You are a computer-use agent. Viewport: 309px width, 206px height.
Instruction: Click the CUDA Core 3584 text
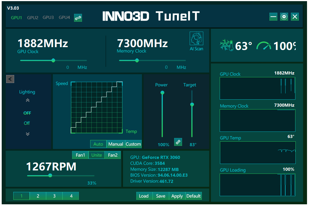(x=147, y=163)
